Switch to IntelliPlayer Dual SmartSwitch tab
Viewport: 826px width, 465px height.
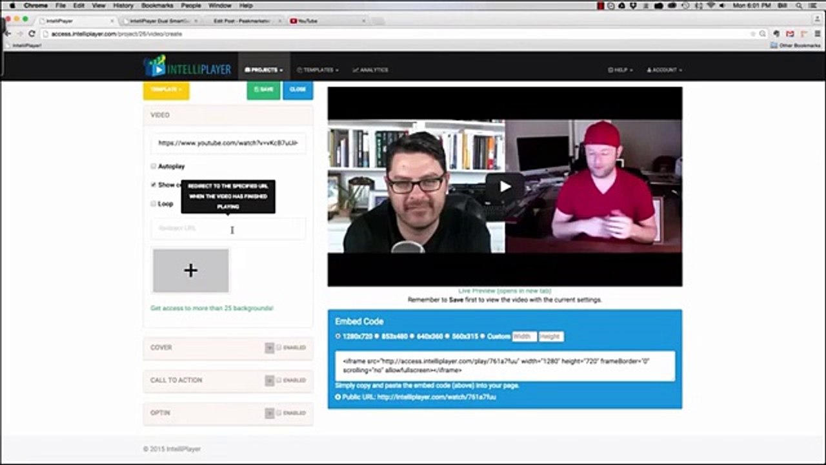coord(159,21)
